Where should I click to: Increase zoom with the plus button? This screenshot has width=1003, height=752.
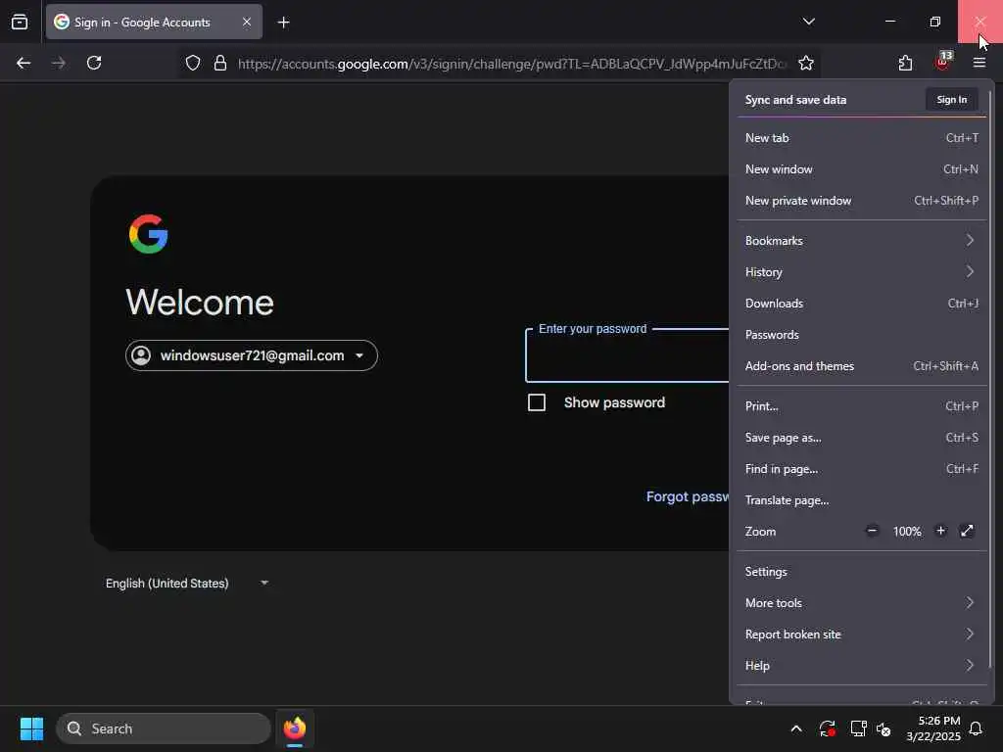940,531
